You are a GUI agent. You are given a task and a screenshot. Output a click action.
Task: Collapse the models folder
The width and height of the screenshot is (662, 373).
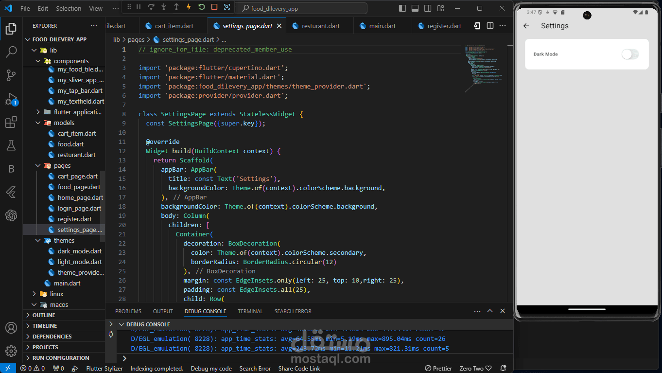click(x=38, y=123)
